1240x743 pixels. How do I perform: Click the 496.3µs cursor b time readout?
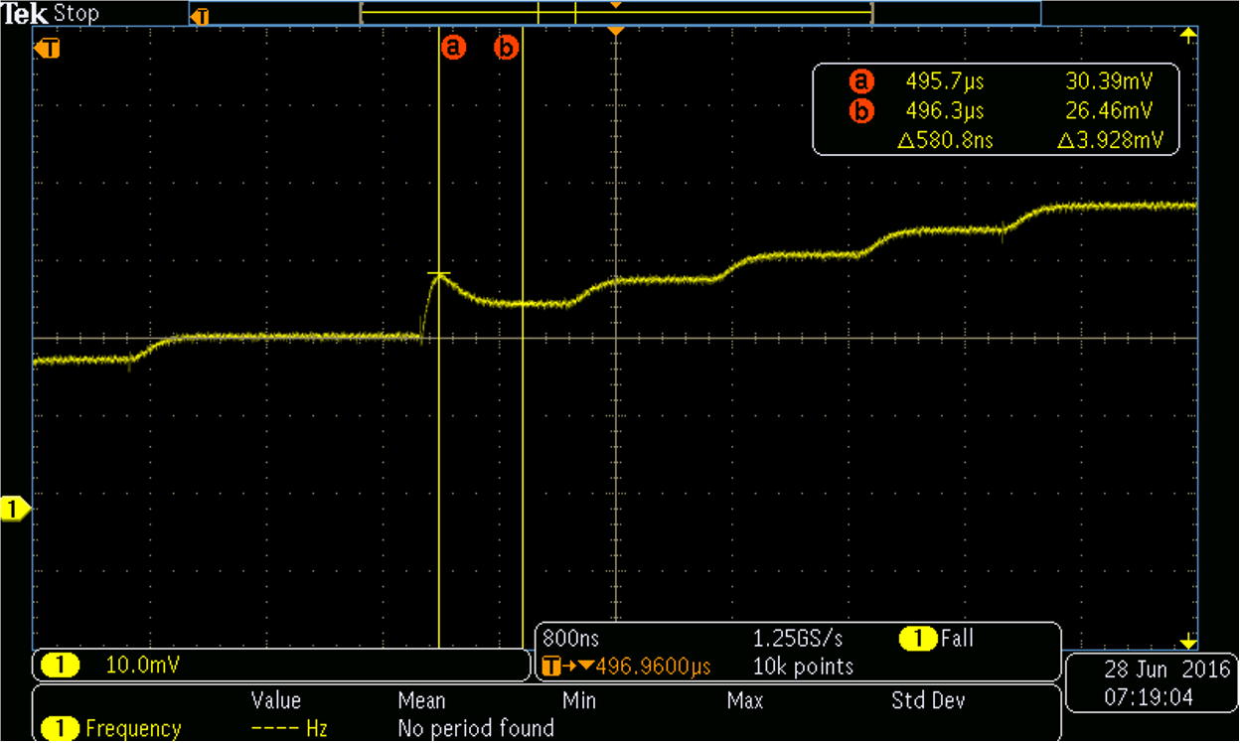pyautogui.click(x=945, y=110)
